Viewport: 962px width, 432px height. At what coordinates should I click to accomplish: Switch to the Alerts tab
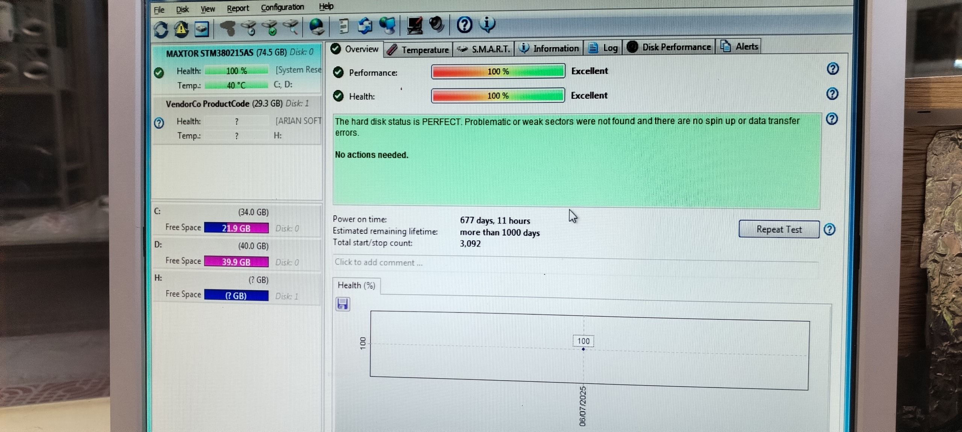point(739,46)
